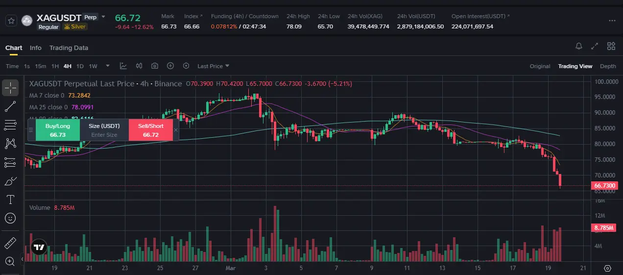Select the 15m interval
623x275 pixels.
click(41, 66)
